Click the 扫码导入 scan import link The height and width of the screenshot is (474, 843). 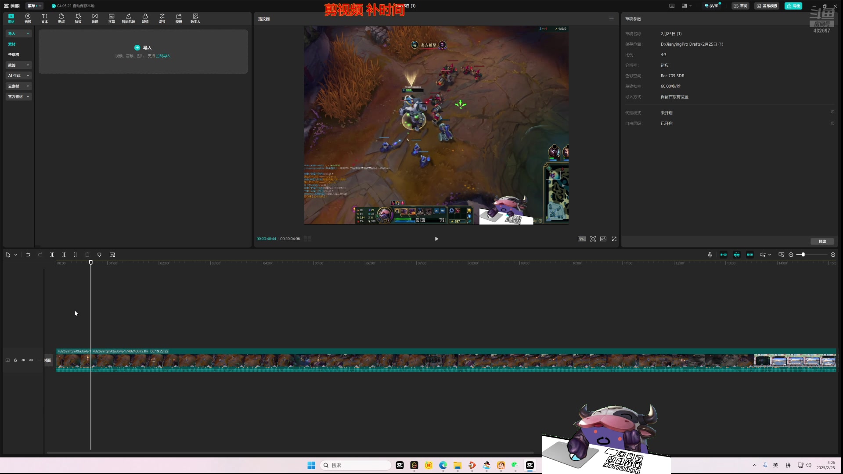[x=163, y=56]
